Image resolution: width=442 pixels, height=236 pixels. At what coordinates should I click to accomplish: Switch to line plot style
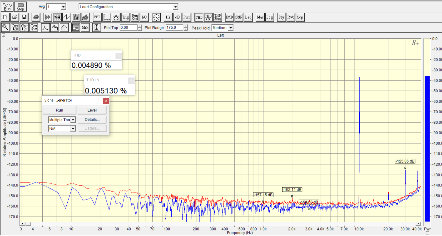click(45, 27)
